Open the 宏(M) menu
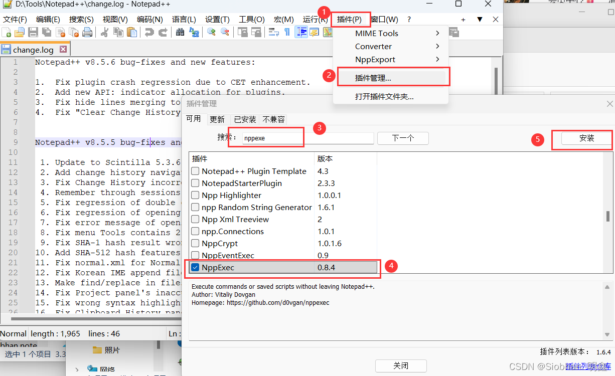The width and height of the screenshot is (615, 376). click(x=284, y=19)
